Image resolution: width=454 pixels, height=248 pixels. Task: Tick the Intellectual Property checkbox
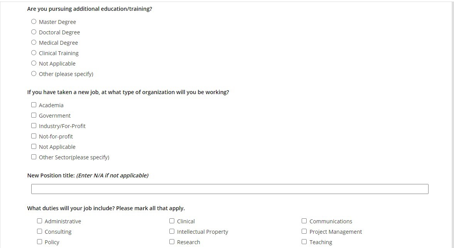click(x=172, y=231)
